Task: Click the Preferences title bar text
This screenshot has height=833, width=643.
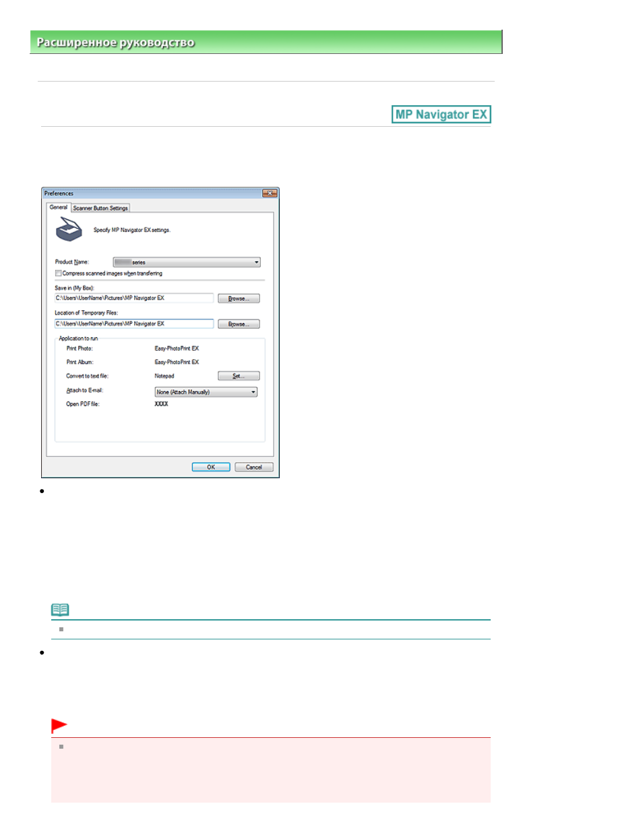Action: click(59, 194)
